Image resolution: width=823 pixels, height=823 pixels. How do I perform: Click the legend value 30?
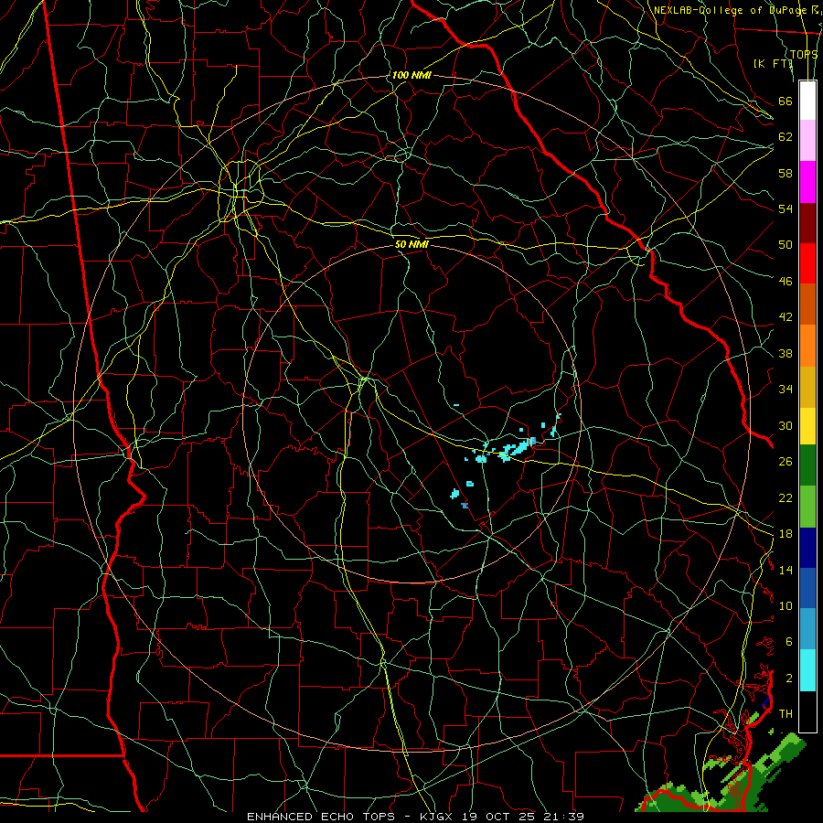(786, 425)
